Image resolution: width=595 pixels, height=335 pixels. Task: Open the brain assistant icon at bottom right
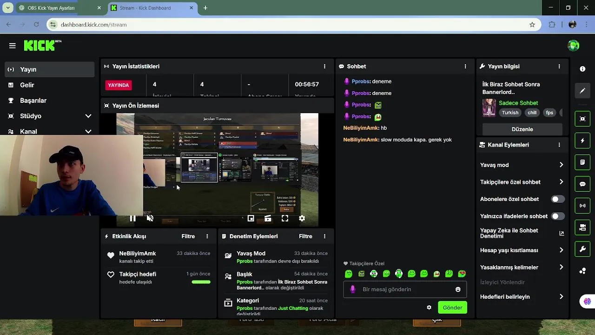tap(587, 301)
